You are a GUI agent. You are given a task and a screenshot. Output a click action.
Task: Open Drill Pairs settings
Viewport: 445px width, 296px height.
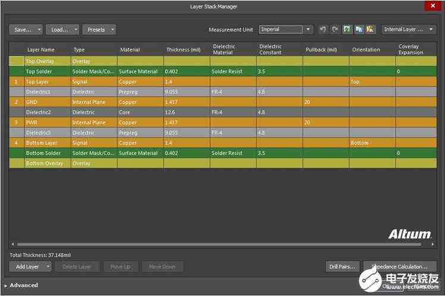[x=342, y=266]
